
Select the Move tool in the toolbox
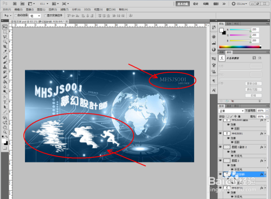(x=5, y=27)
